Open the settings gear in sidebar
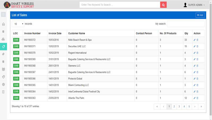The image size is (212, 120). coord(3,84)
